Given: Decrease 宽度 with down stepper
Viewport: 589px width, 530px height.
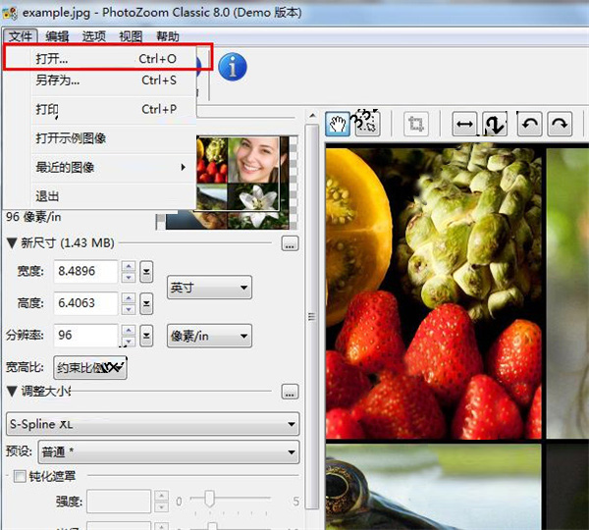Looking at the screenshot, I should 129,277.
